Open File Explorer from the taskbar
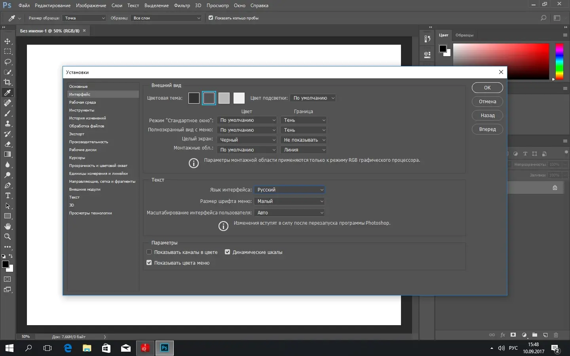This screenshot has height=356, width=570. pyautogui.click(x=87, y=348)
